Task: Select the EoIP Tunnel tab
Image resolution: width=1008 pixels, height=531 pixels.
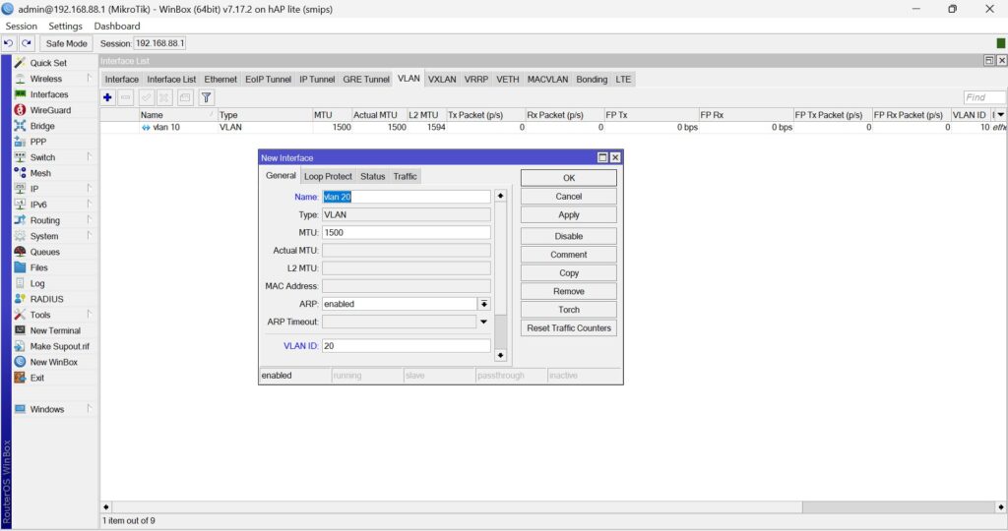Action: point(268,79)
